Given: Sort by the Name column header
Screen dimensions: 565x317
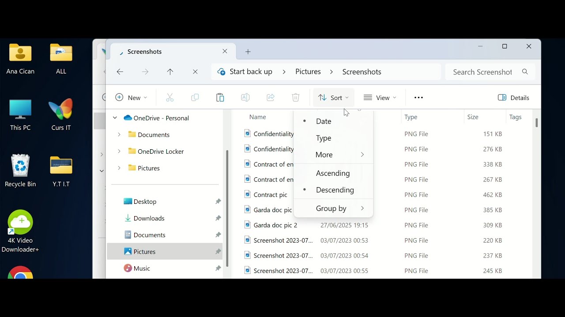Looking at the screenshot, I should click(x=258, y=117).
